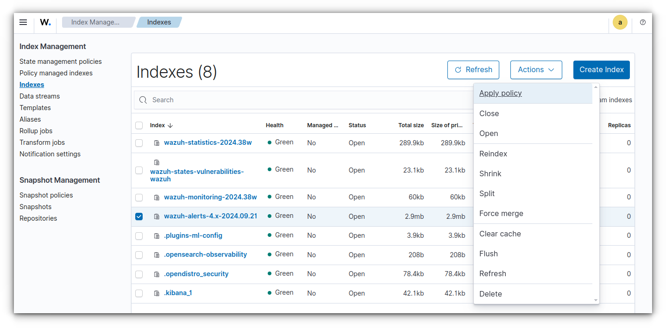Screen dimensions: 666x328
Task: Open State management policies in sidebar
Action: [61, 62]
